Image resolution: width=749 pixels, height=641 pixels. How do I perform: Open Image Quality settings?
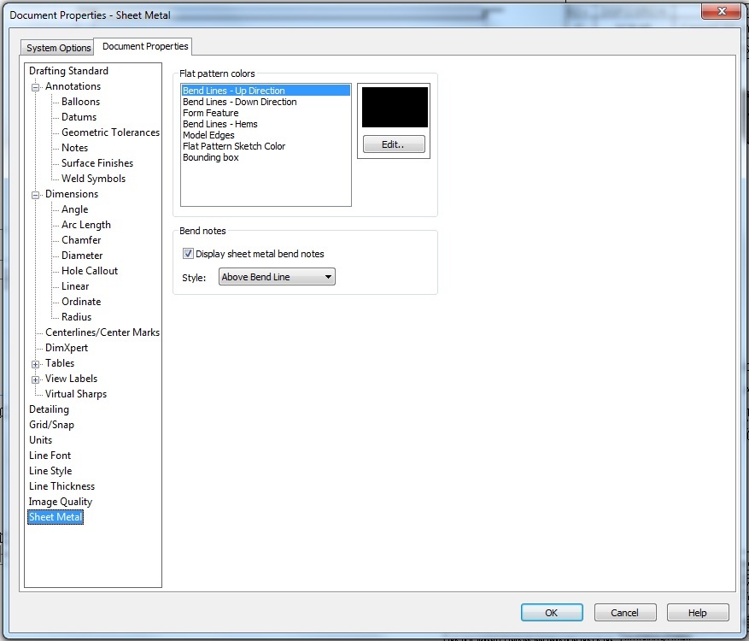(x=60, y=502)
